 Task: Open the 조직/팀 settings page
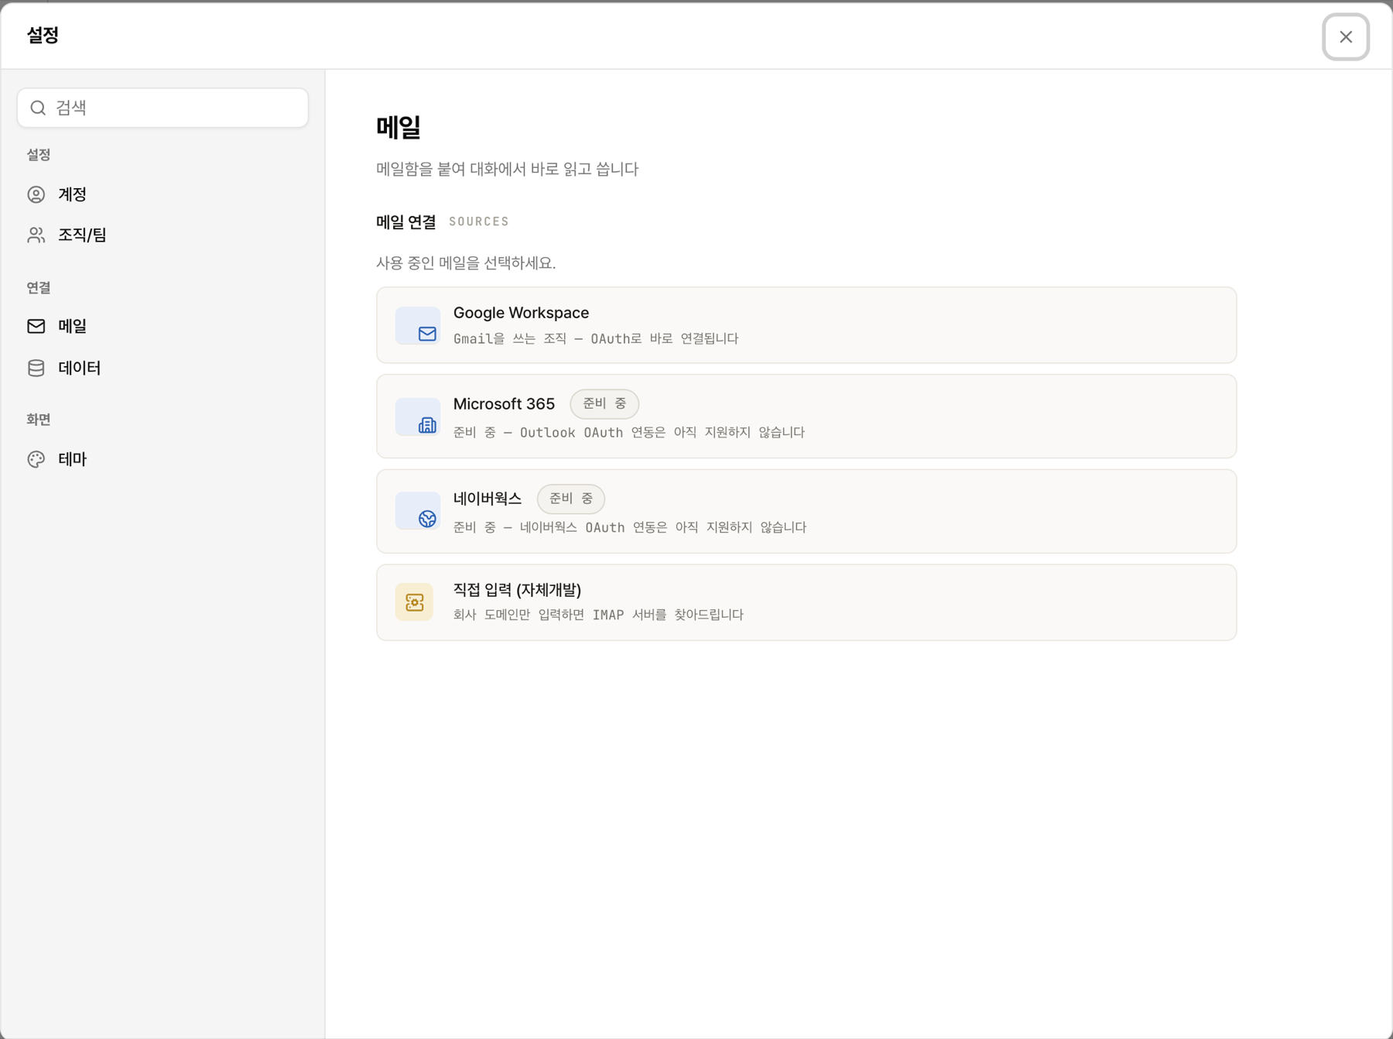(x=163, y=235)
